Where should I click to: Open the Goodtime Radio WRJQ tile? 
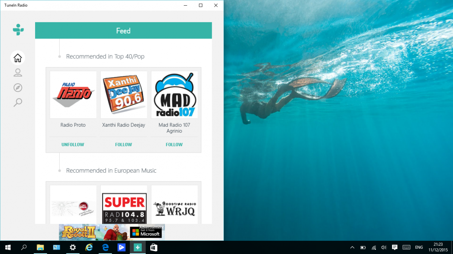174,205
